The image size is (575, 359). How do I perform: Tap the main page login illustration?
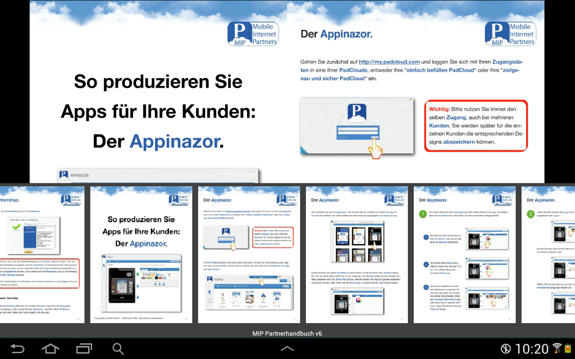click(357, 127)
